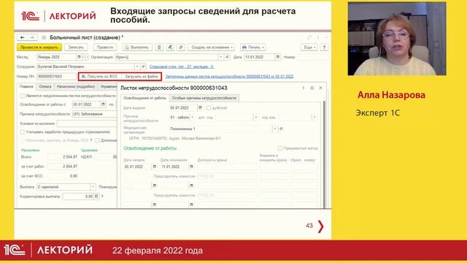Expand Причина нетрудоспособности dropdown in dialog
The image size is (467, 263).
pos(192,117)
